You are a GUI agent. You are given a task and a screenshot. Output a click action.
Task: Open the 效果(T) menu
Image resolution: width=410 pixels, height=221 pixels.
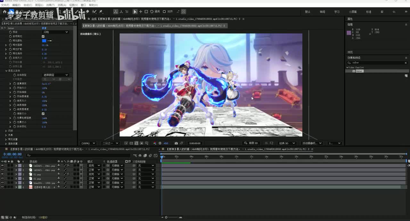click(x=50, y=5)
